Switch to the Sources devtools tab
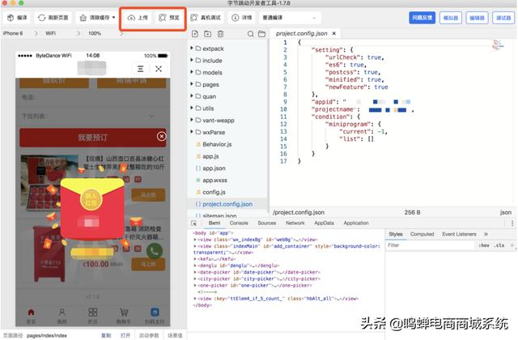The height and width of the screenshot is (340, 518). (267, 223)
